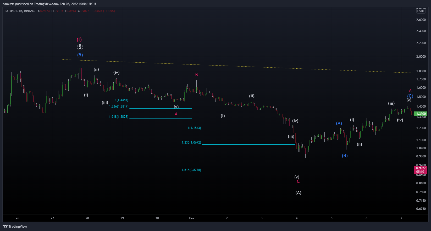Select the 1(1.1843) Fibonacci level label
This screenshot has width=431, height=231.
coord(194,128)
